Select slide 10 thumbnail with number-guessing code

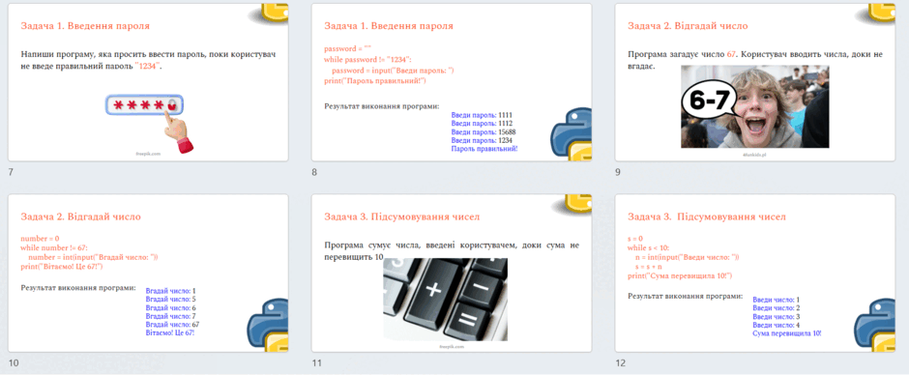point(148,273)
